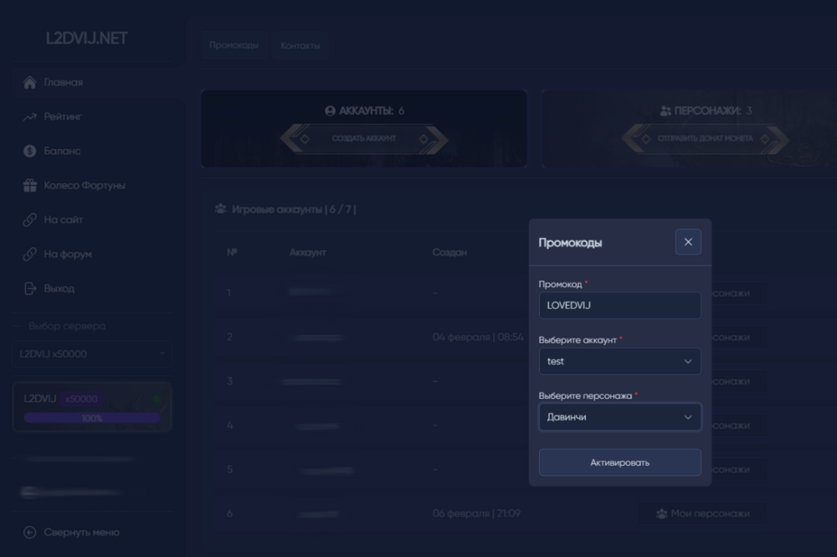Click the Промокод input field
Image resolution: width=837 pixels, height=557 pixels.
[619, 306]
